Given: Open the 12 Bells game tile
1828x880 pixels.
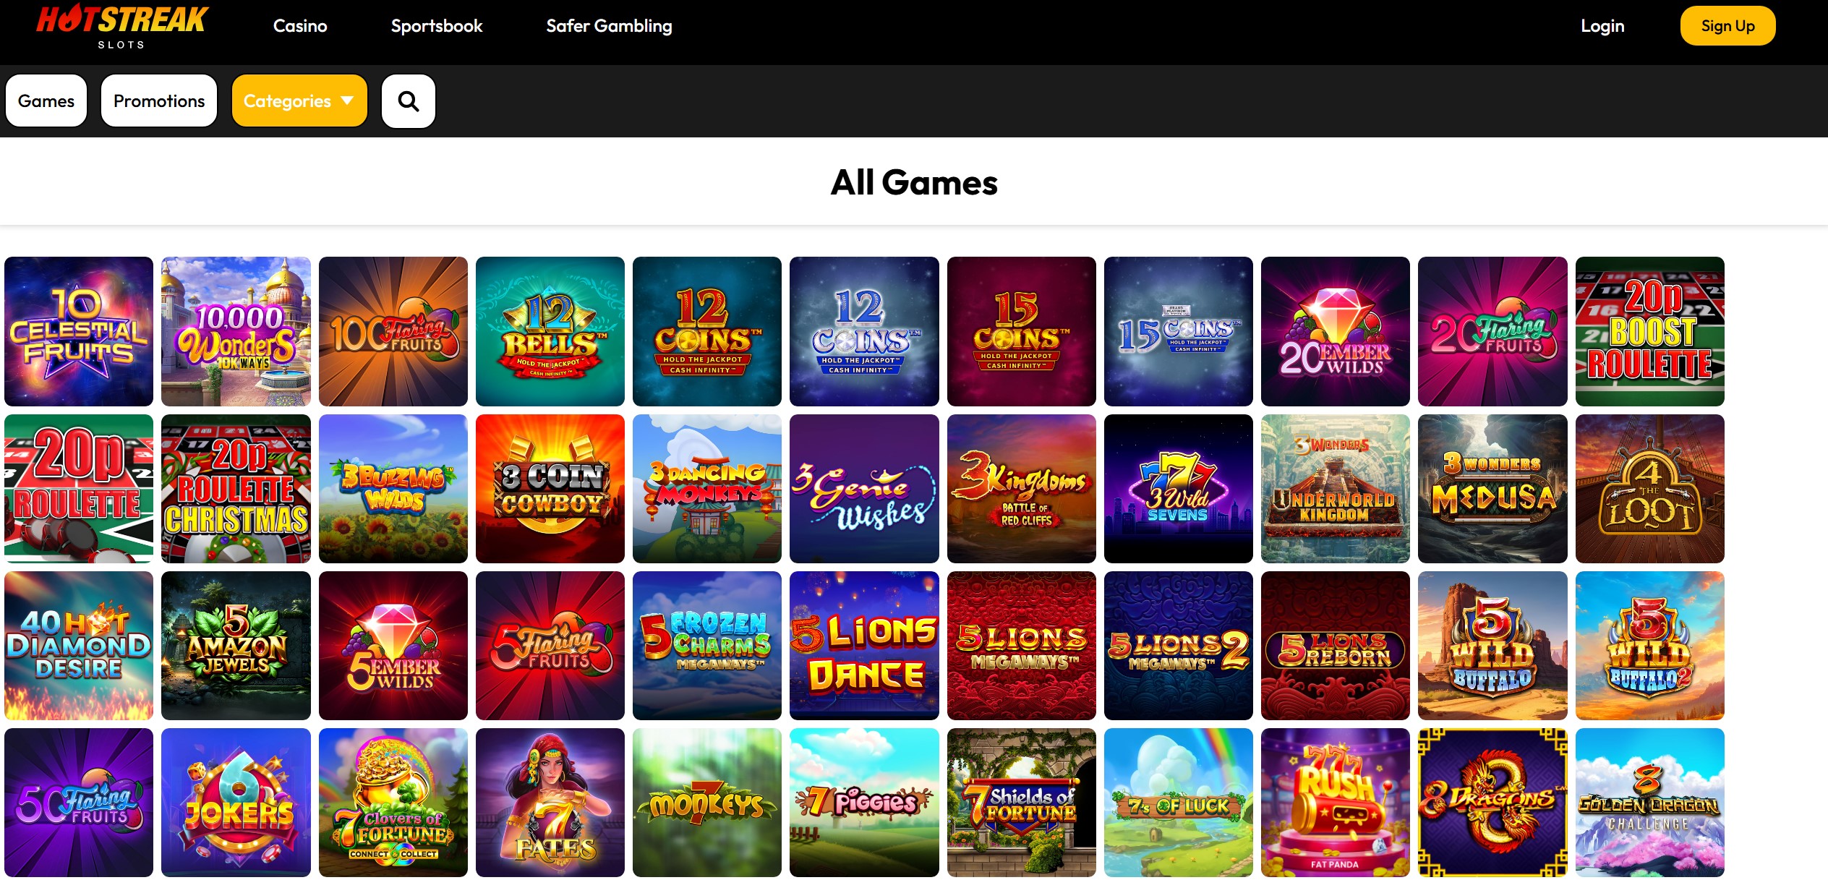Looking at the screenshot, I should pos(550,331).
